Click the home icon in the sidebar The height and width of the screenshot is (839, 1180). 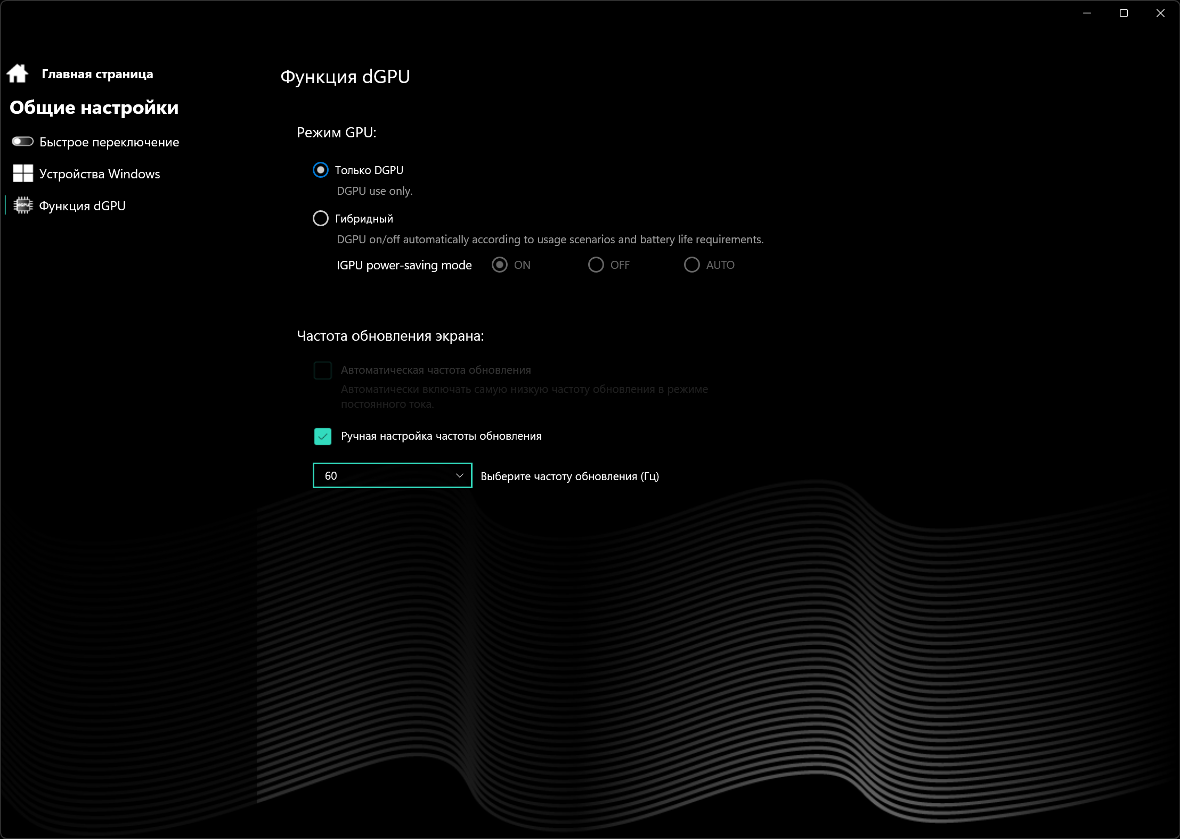coord(18,73)
